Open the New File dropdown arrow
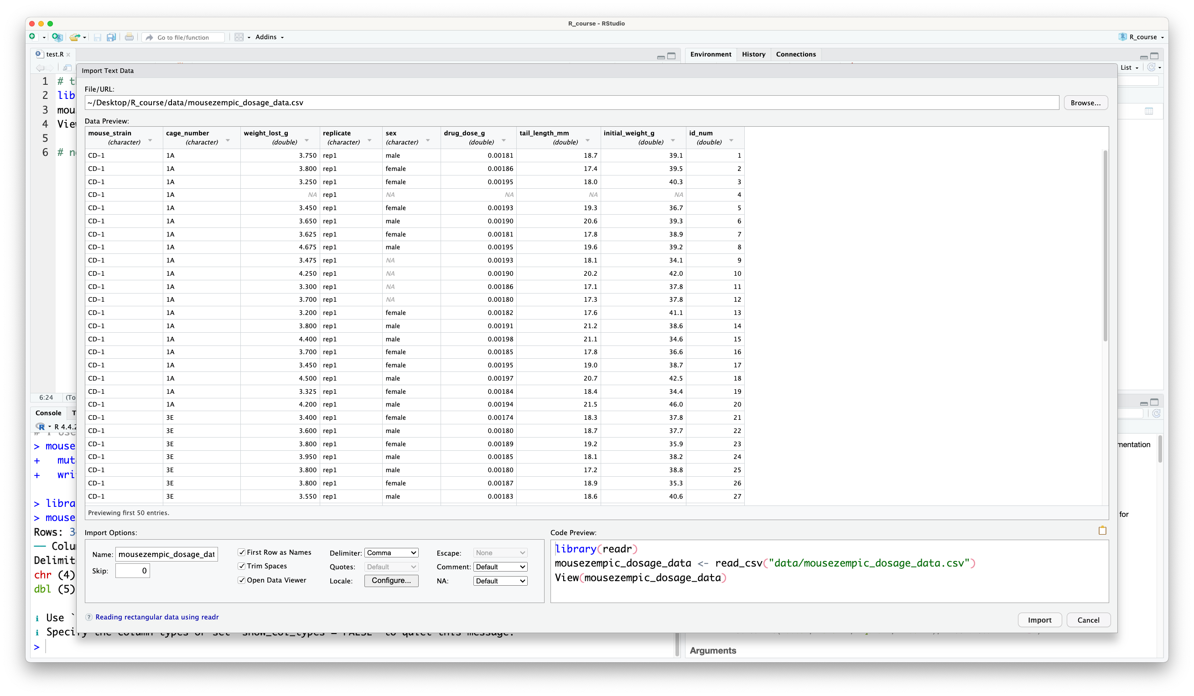This screenshot has height=696, width=1194. [44, 37]
